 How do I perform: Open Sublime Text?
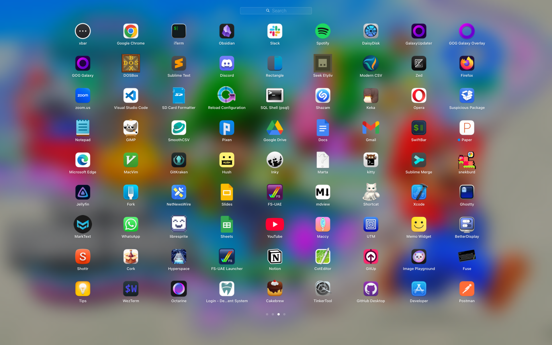point(179,63)
